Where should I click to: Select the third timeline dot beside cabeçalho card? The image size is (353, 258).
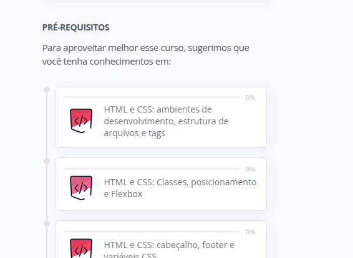point(47,224)
